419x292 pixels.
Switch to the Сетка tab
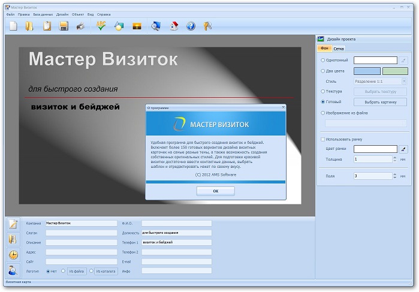339,49
